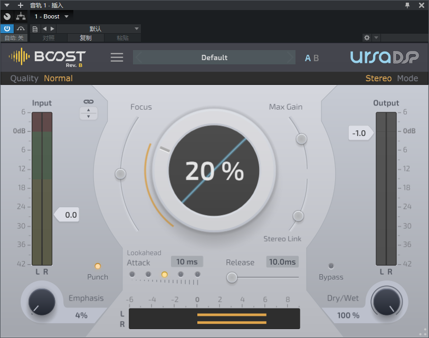Switch to A state
The width and height of the screenshot is (429, 338).
308,58
